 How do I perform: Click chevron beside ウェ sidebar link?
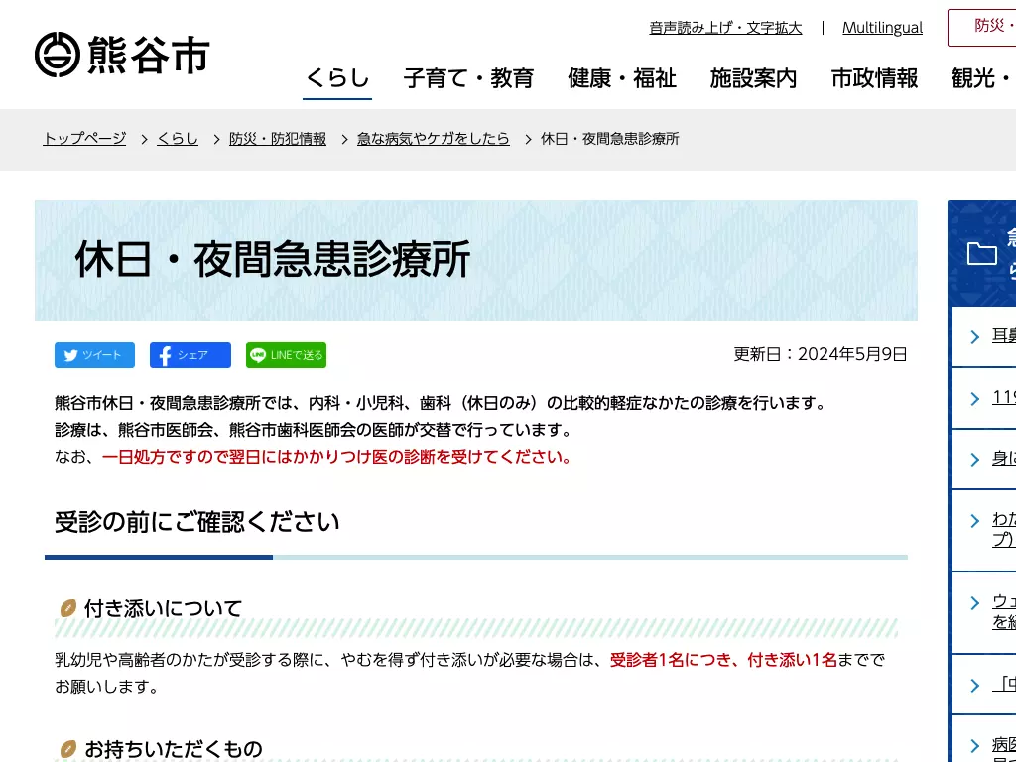[x=975, y=602]
